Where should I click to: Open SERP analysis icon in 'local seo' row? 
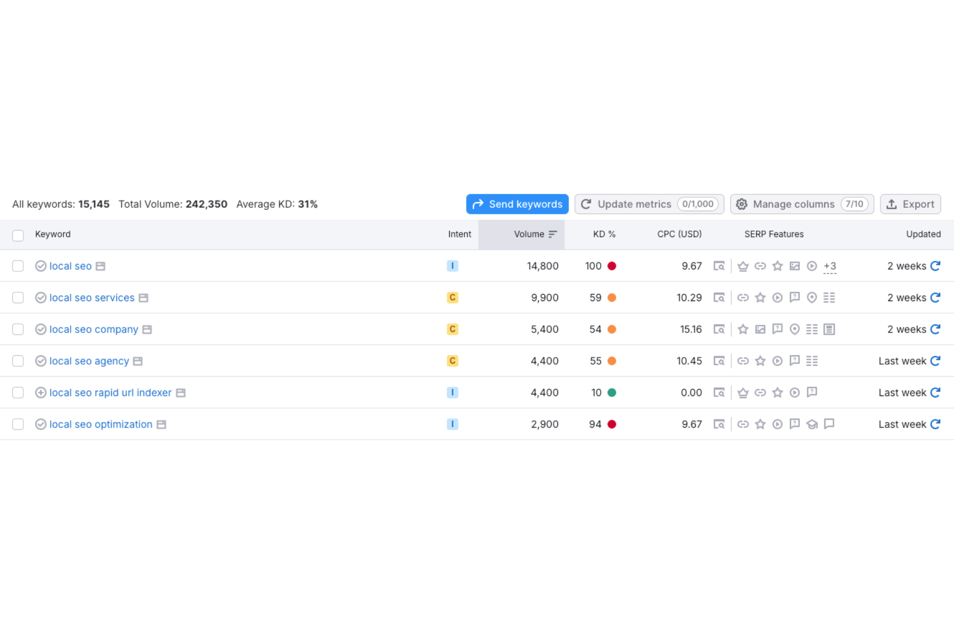(x=718, y=266)
